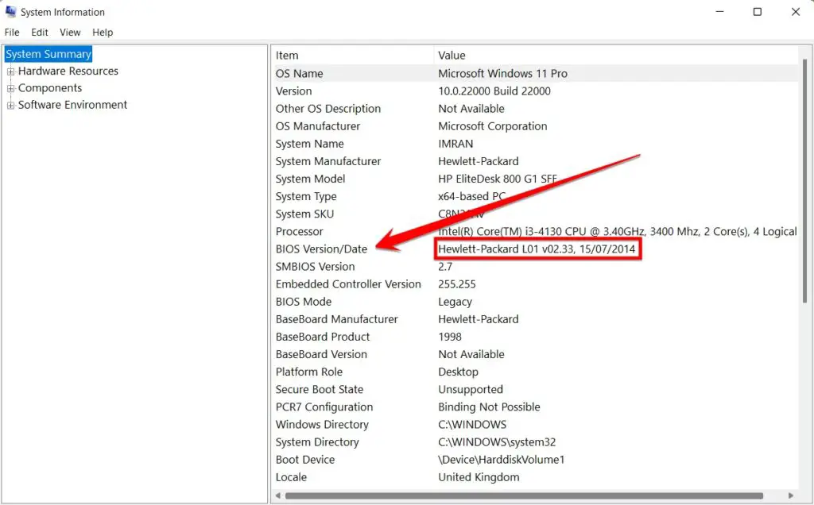Select the BaseBoard Version row label
The width and height of the screenshot is (814, 505).
point(321,355)
